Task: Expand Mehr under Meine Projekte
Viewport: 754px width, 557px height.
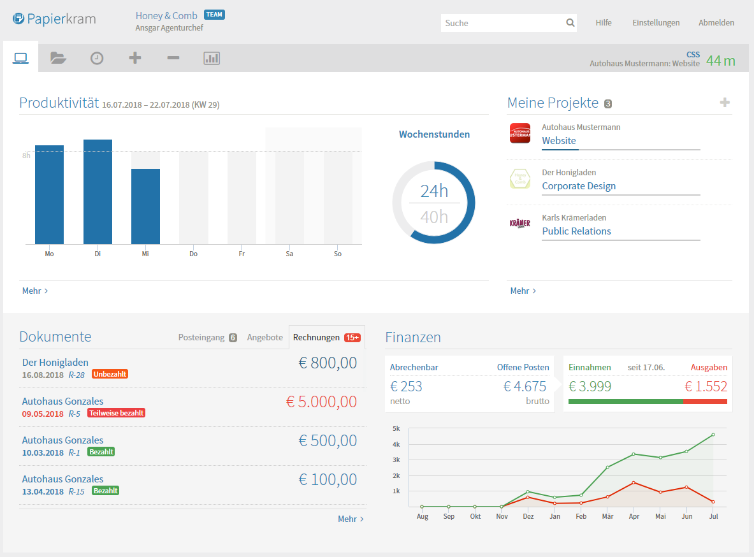Action: click(x=523, y=291)
